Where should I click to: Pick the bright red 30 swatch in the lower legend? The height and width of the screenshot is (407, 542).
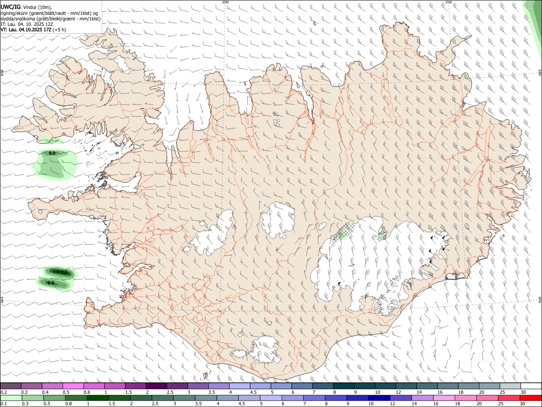point(531,398)
